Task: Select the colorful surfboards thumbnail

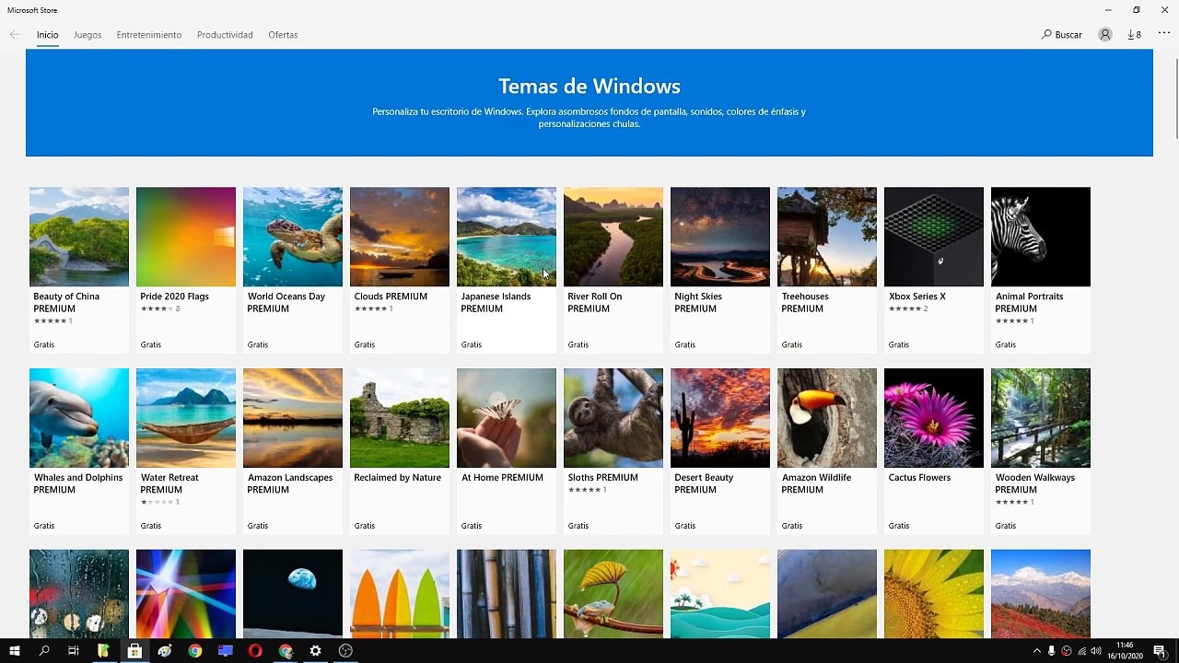Action: point(400,594)
